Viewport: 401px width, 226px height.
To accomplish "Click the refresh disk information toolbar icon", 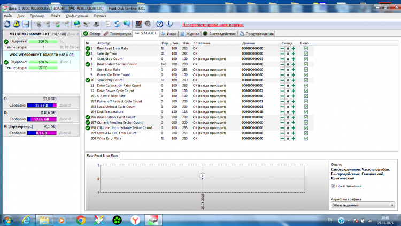I will pos(7,24).
